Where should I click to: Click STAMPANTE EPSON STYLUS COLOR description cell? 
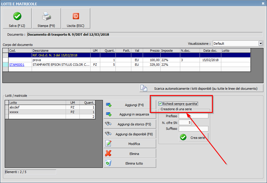coord(61,65)
